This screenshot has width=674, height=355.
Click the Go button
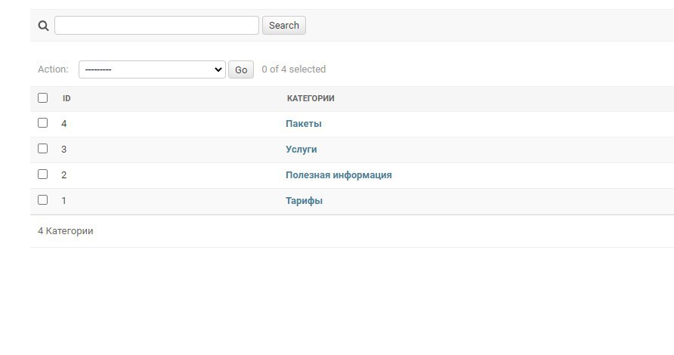[x=241, y=69]
